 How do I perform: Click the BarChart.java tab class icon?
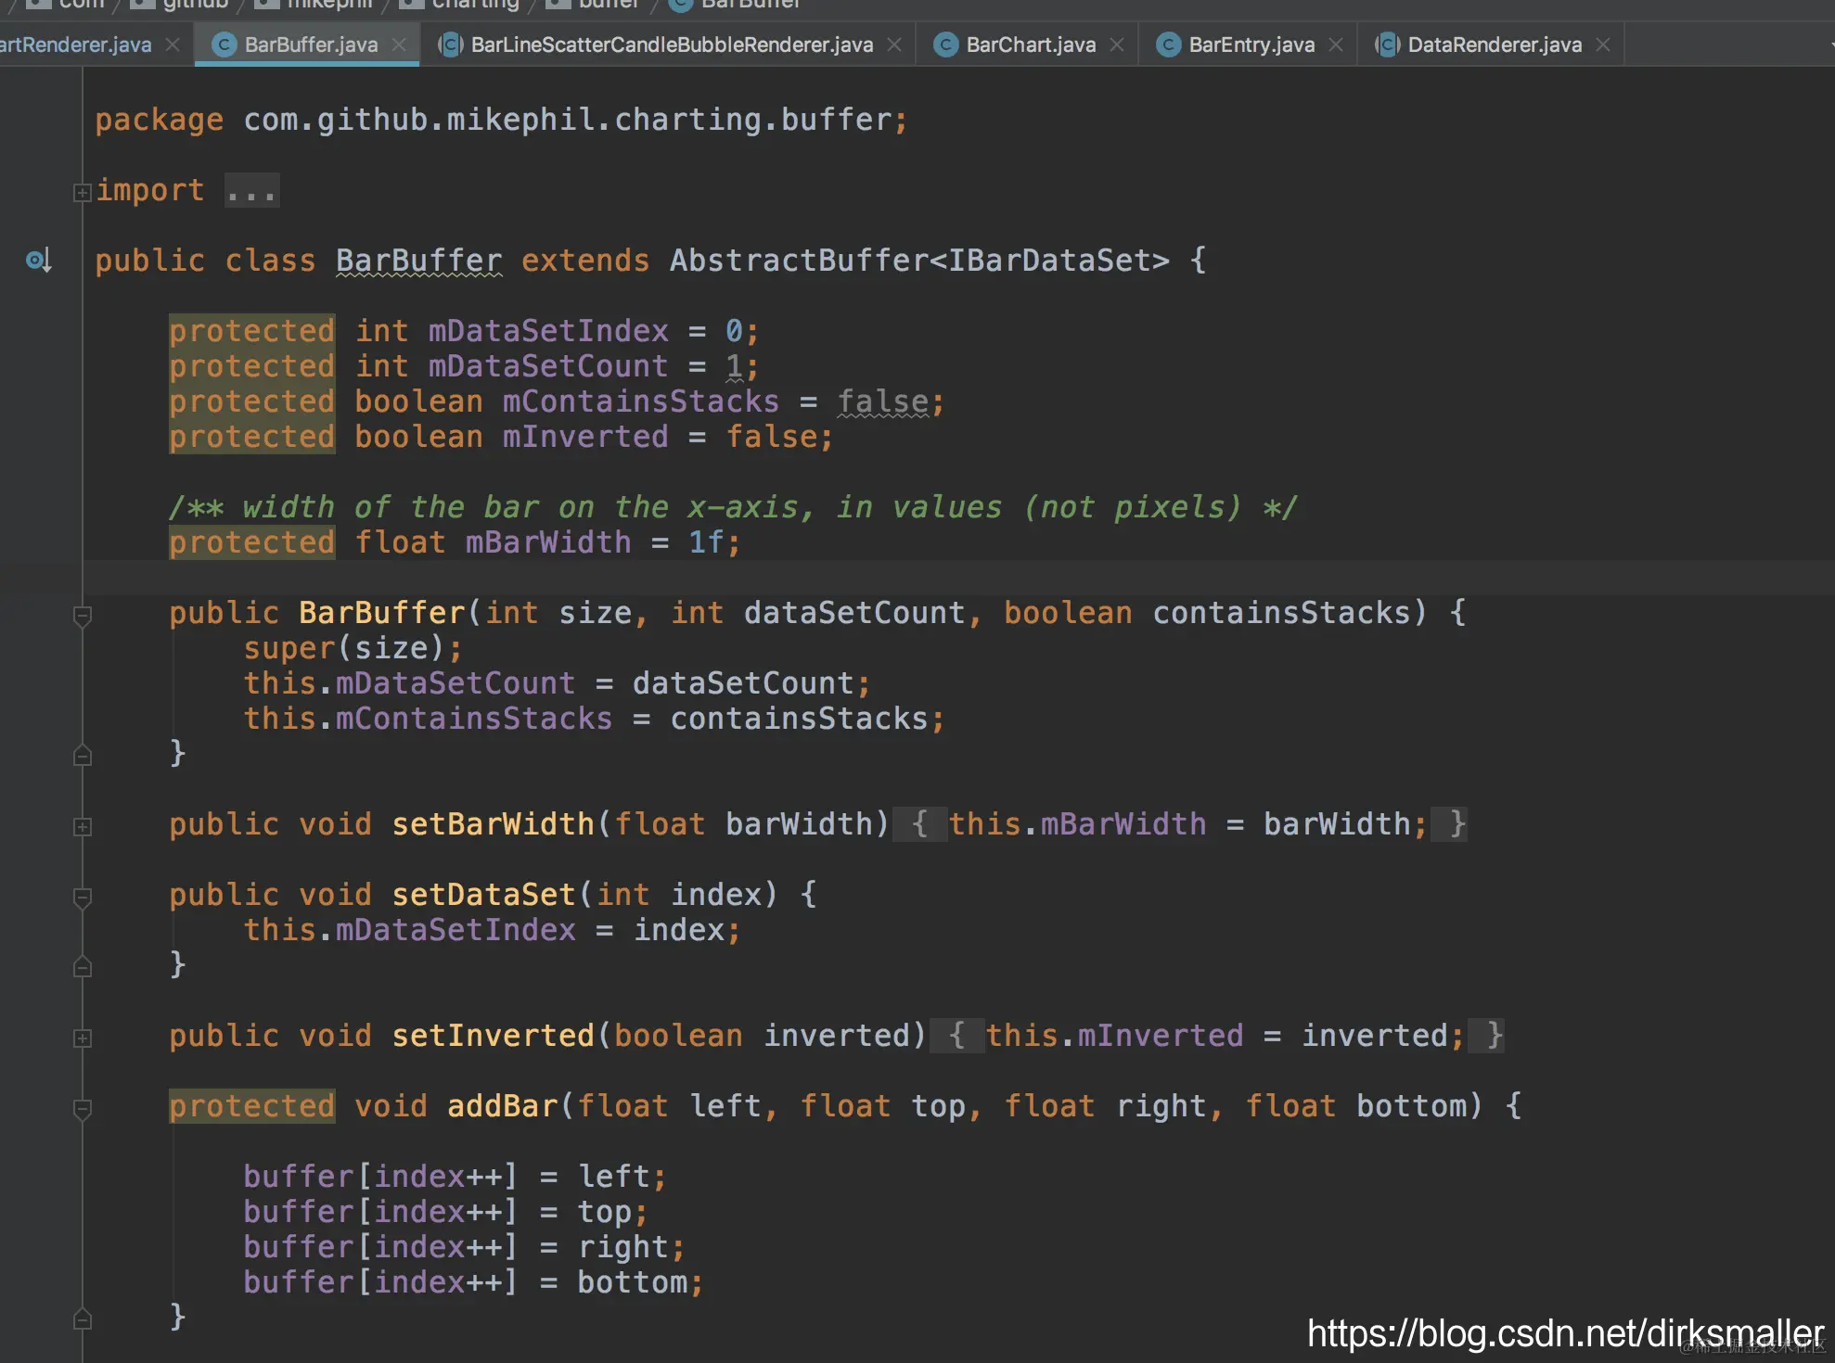(x=945, y=45)
